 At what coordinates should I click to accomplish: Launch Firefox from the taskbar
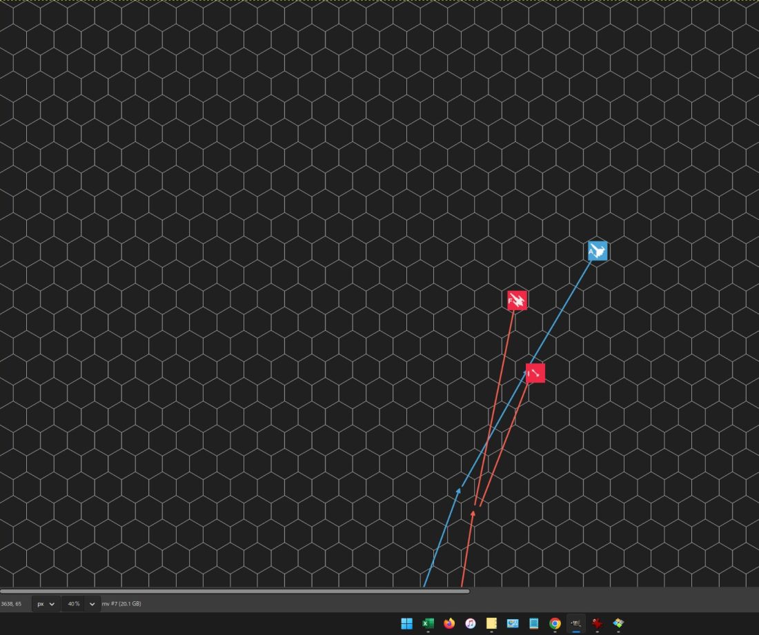[x=449, y=623]
